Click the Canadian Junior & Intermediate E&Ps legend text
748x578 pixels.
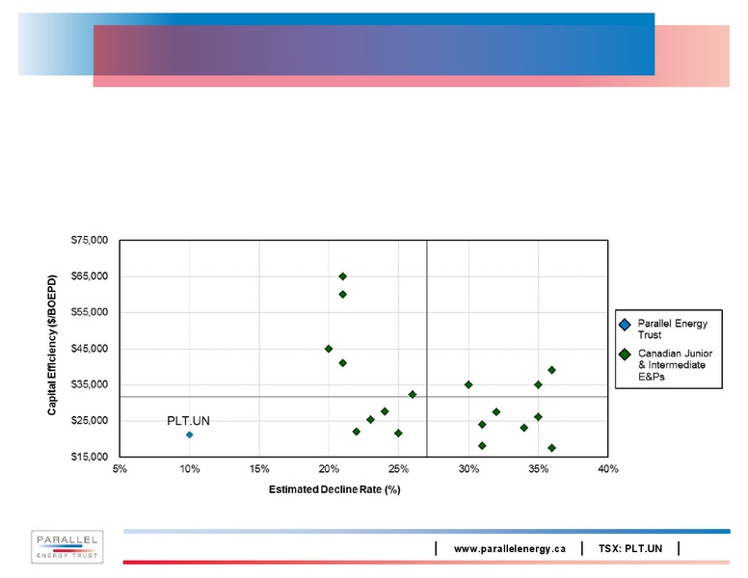click(x=675, y=365)
